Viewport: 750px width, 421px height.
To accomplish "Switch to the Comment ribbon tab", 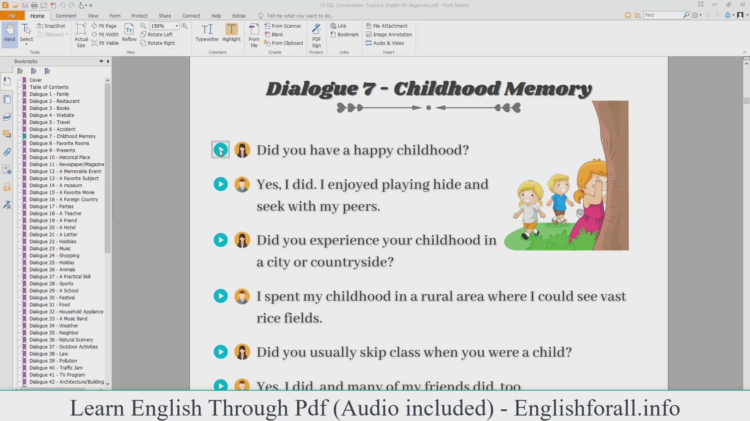I will tap(66, 16).
